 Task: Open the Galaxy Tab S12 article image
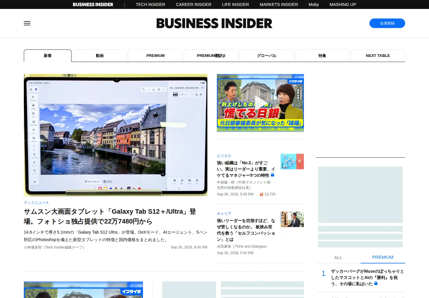116,135
